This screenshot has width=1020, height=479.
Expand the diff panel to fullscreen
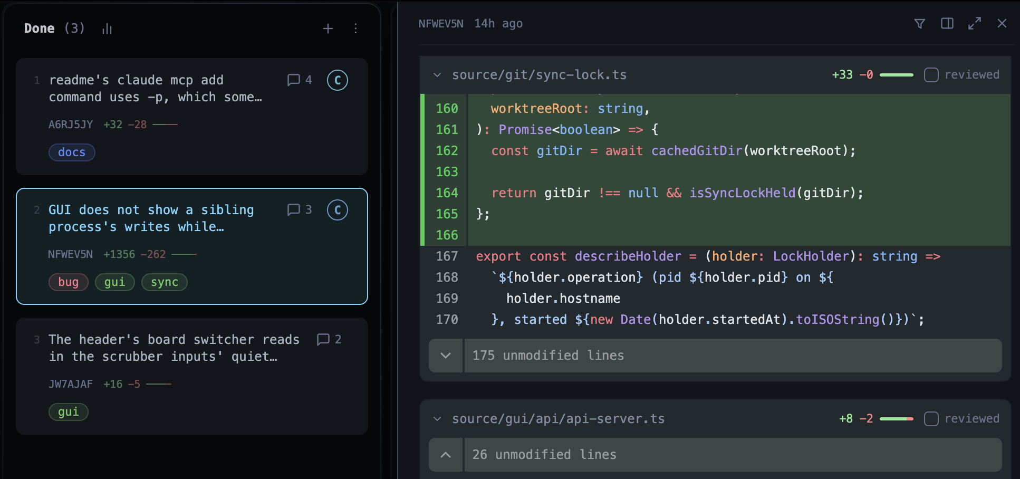(x=975, y=24)
